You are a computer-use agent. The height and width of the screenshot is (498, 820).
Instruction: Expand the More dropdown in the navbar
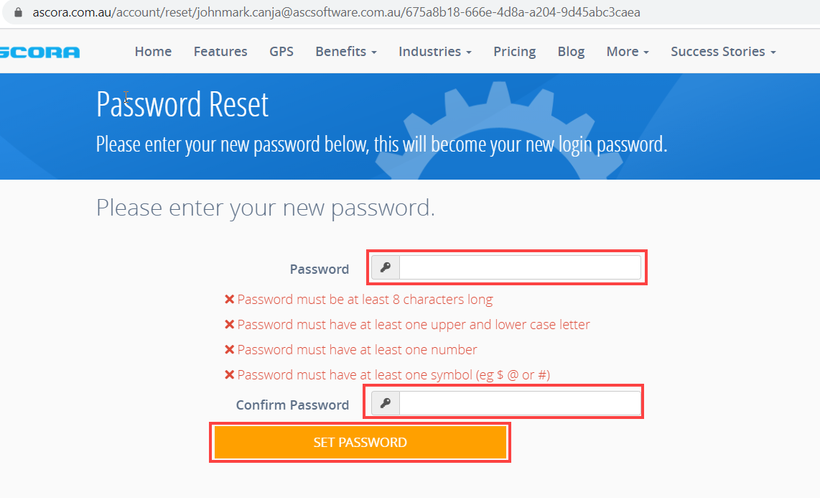pos(627,52)
